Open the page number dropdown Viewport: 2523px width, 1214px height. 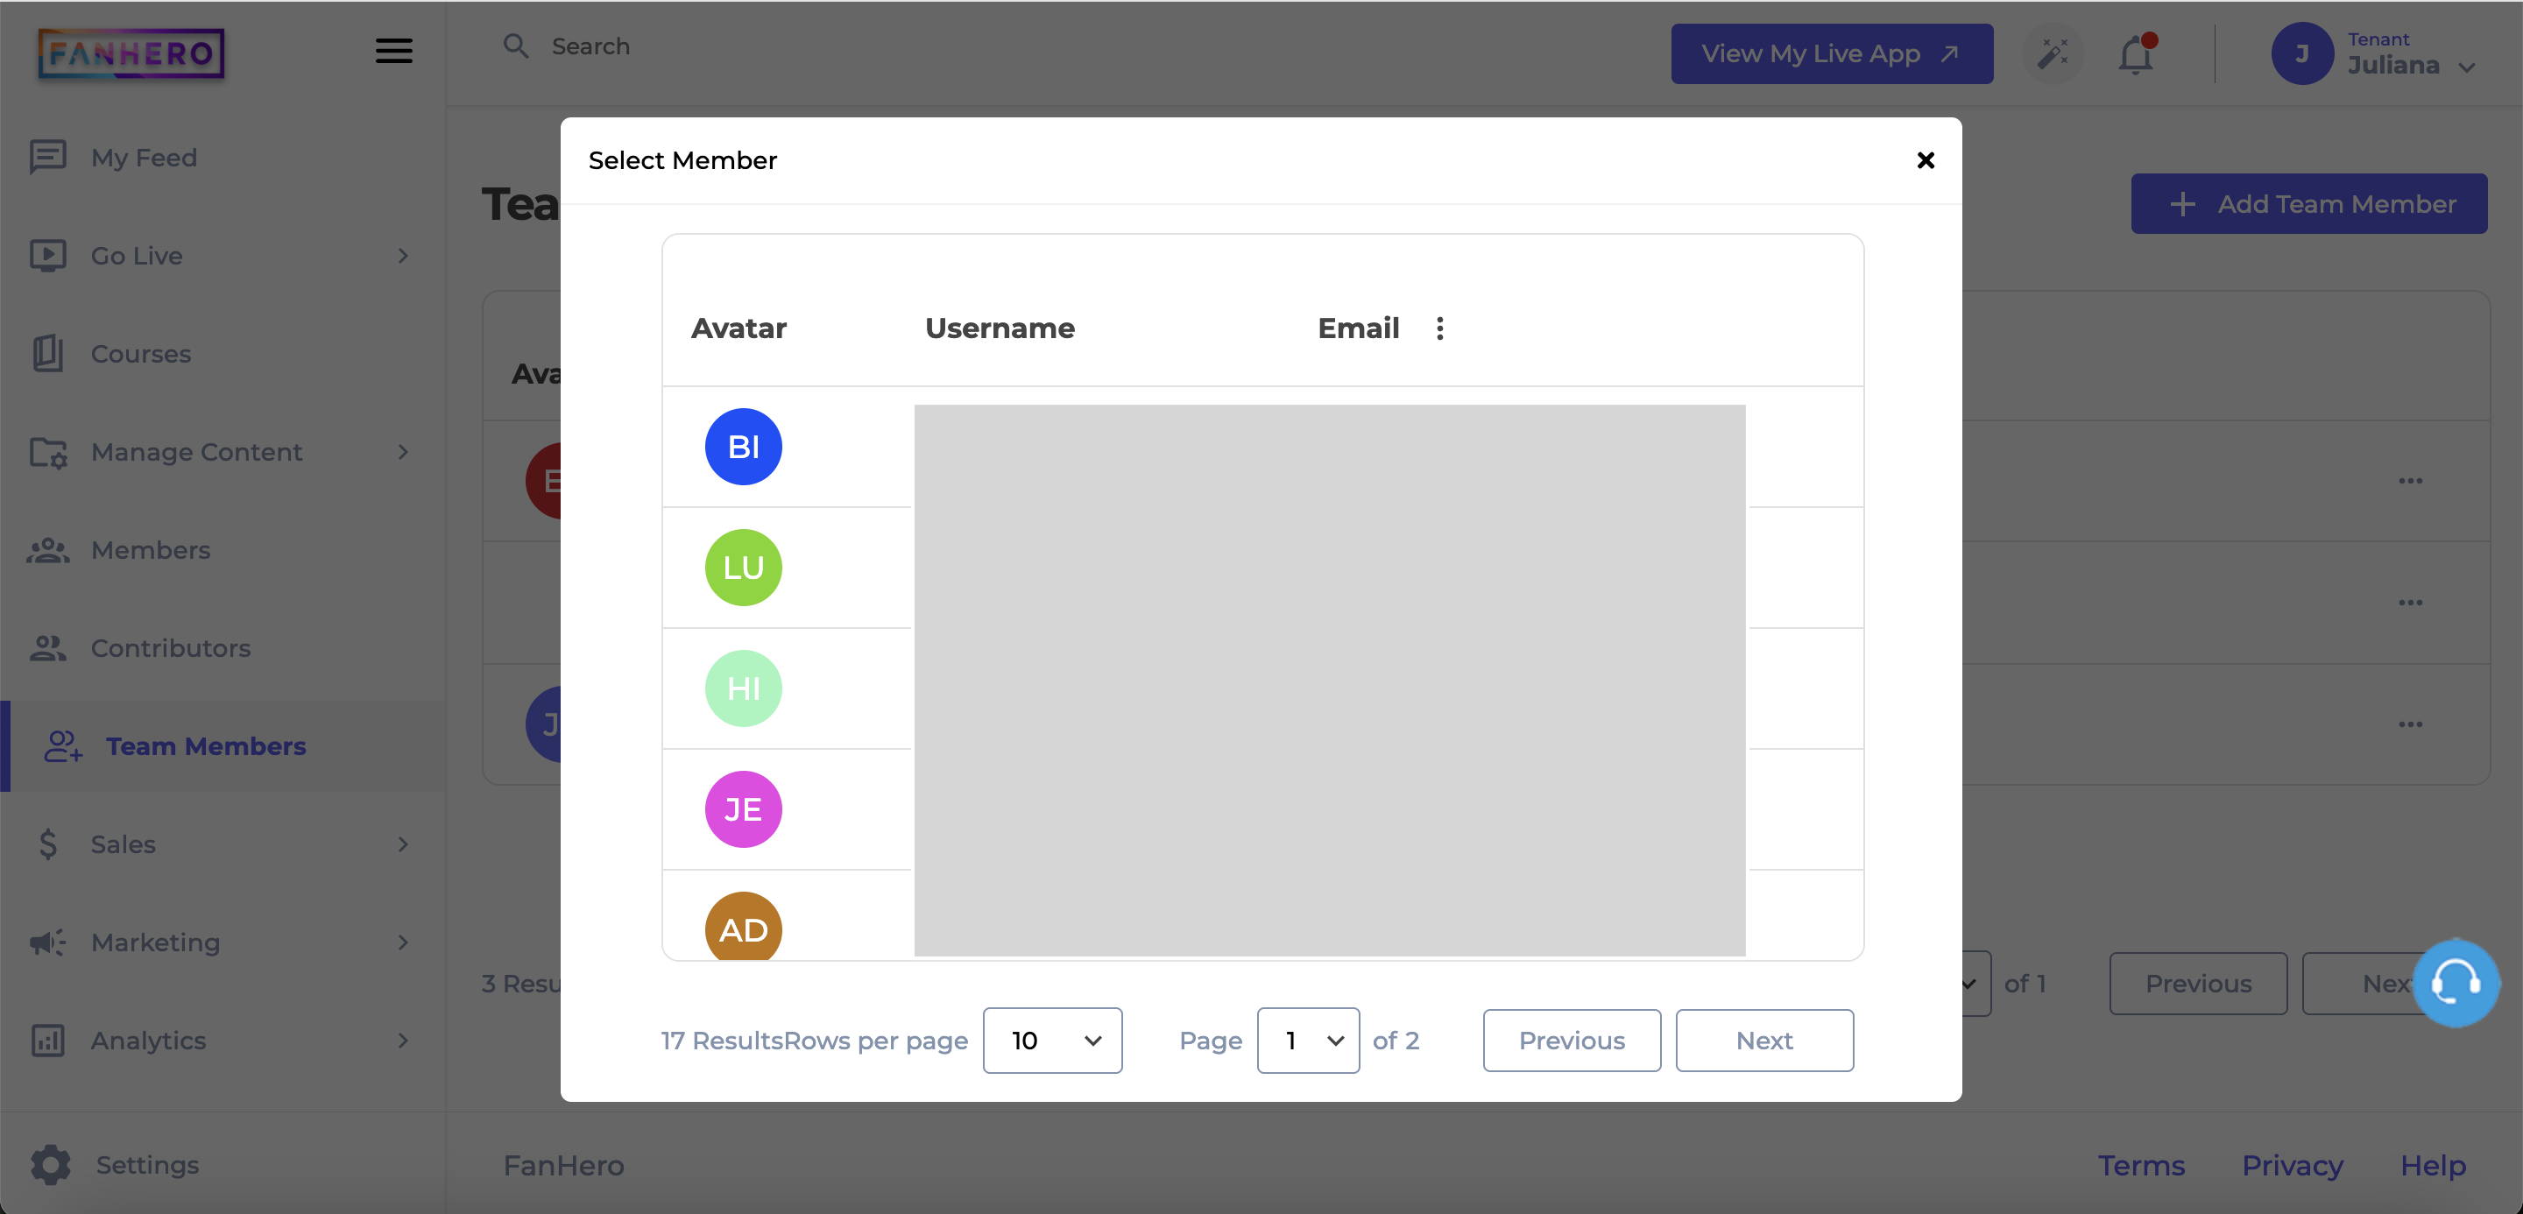coord(1308,1040)
